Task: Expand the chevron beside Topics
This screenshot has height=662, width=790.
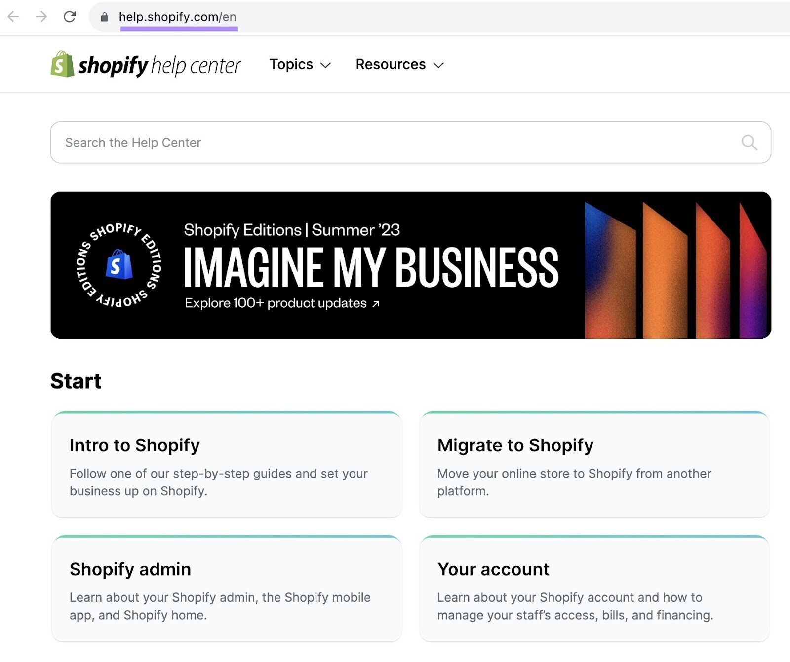Action: (325, 65)
